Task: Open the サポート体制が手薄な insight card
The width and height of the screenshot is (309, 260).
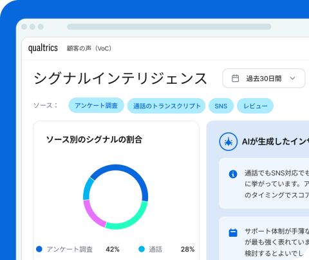Action: (264, 238)
